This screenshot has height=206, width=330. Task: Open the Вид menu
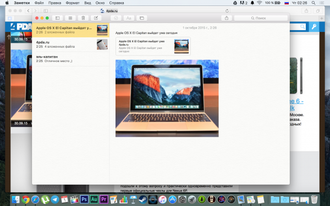pyautogui.click(x=87, y=3)
